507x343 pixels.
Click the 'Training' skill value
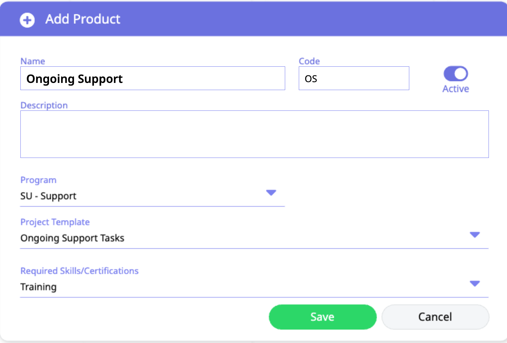pos(38,287)
